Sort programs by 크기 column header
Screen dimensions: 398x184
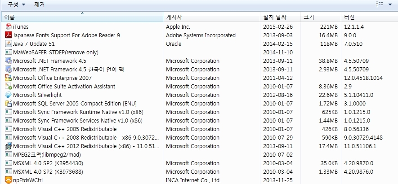click(319, 17)
